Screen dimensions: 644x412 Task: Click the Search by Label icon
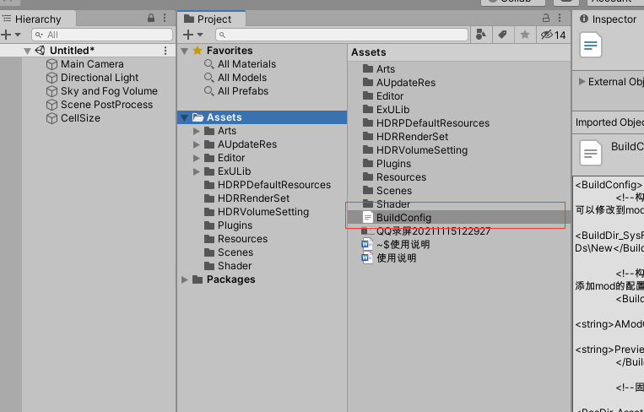(503, 35)
